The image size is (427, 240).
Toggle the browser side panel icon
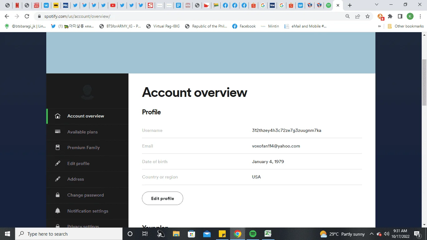tap(400, 16)
